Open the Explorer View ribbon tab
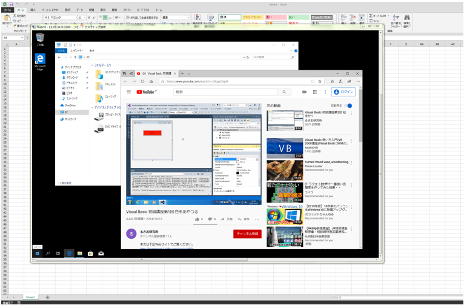 click(x=92, y=51)
